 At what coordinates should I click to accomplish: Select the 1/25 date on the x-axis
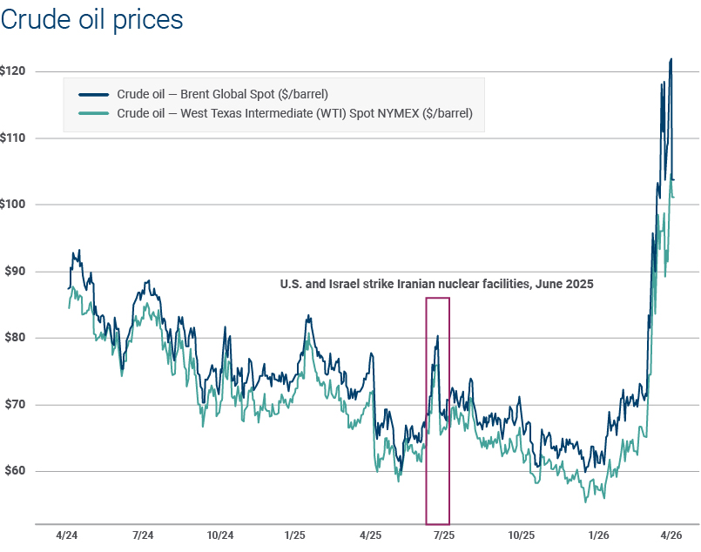(x=294, y=534)
